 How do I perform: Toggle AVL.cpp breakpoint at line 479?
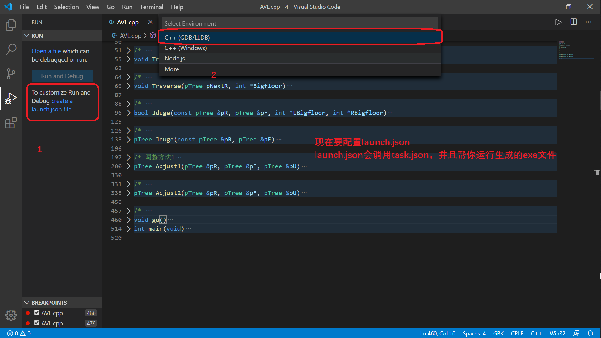pos(37,323)
